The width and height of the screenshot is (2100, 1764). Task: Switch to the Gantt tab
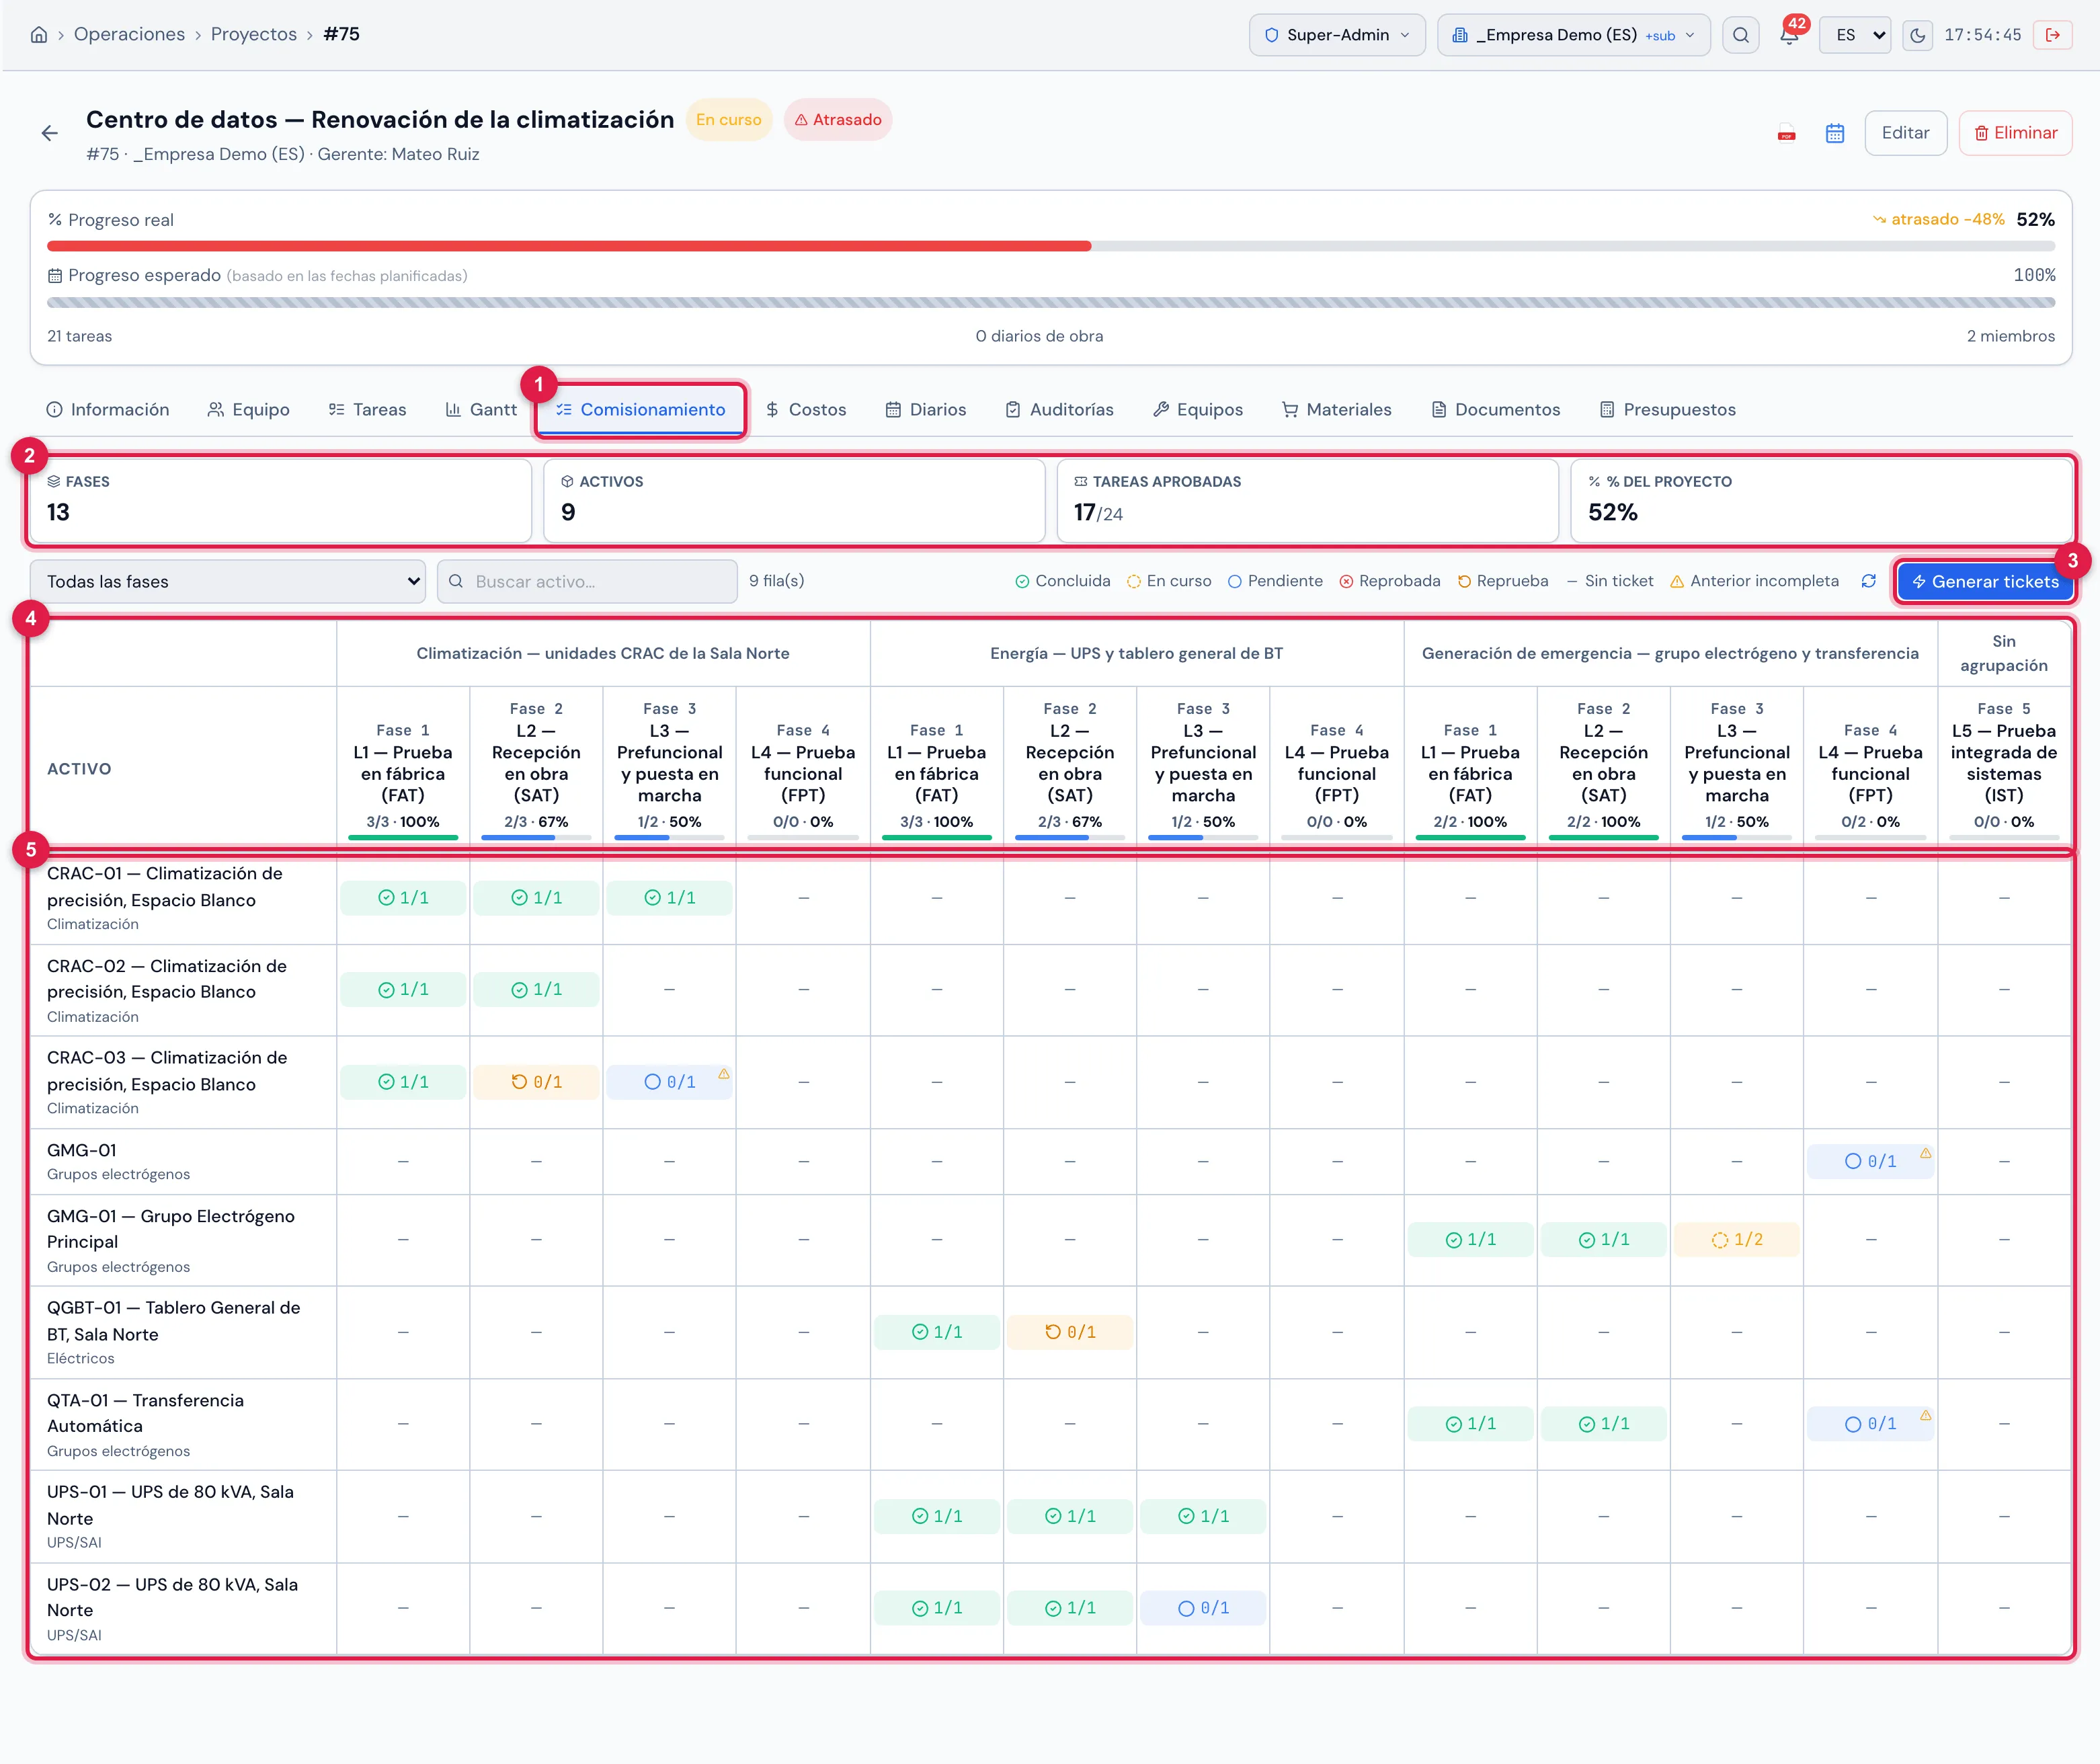pyautogui.click(x=481, y=410)
